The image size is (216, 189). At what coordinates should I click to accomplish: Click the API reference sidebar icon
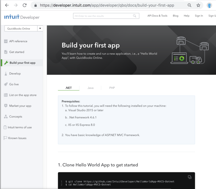click(x=6, y=41)
